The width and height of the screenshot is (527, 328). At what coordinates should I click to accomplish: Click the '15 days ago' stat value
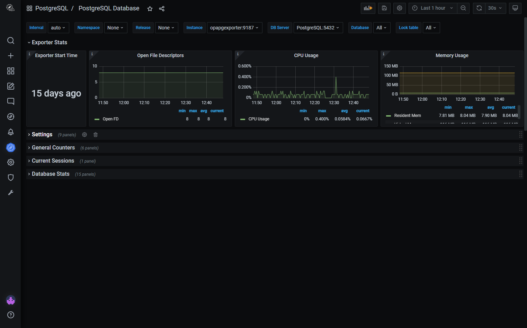click(x=56, y=93)
